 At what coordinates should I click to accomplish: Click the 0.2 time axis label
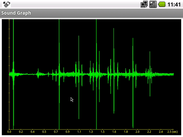[x=21, y=132]
